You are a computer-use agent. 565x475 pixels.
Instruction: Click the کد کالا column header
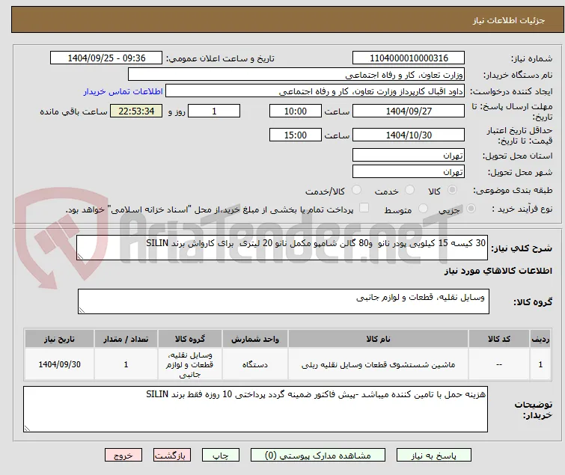tap(498, 340)
